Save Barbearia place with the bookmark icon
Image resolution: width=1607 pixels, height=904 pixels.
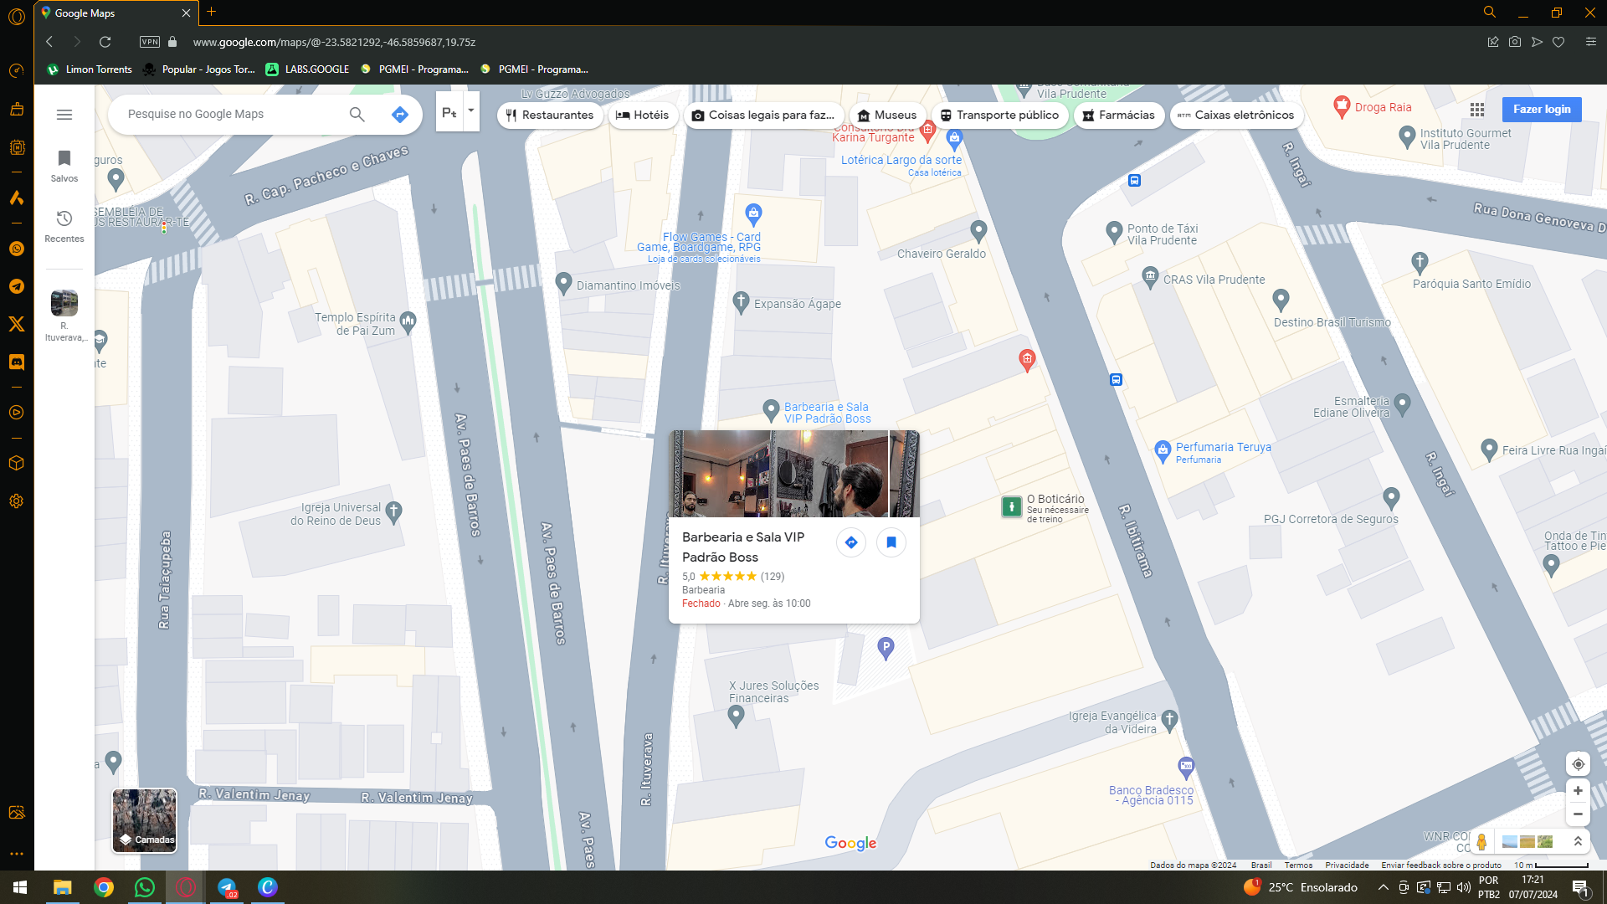click(891, 542)
